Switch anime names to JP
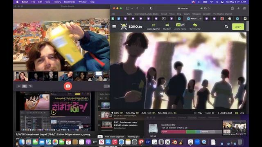262x147 pixels. point(182,25)
